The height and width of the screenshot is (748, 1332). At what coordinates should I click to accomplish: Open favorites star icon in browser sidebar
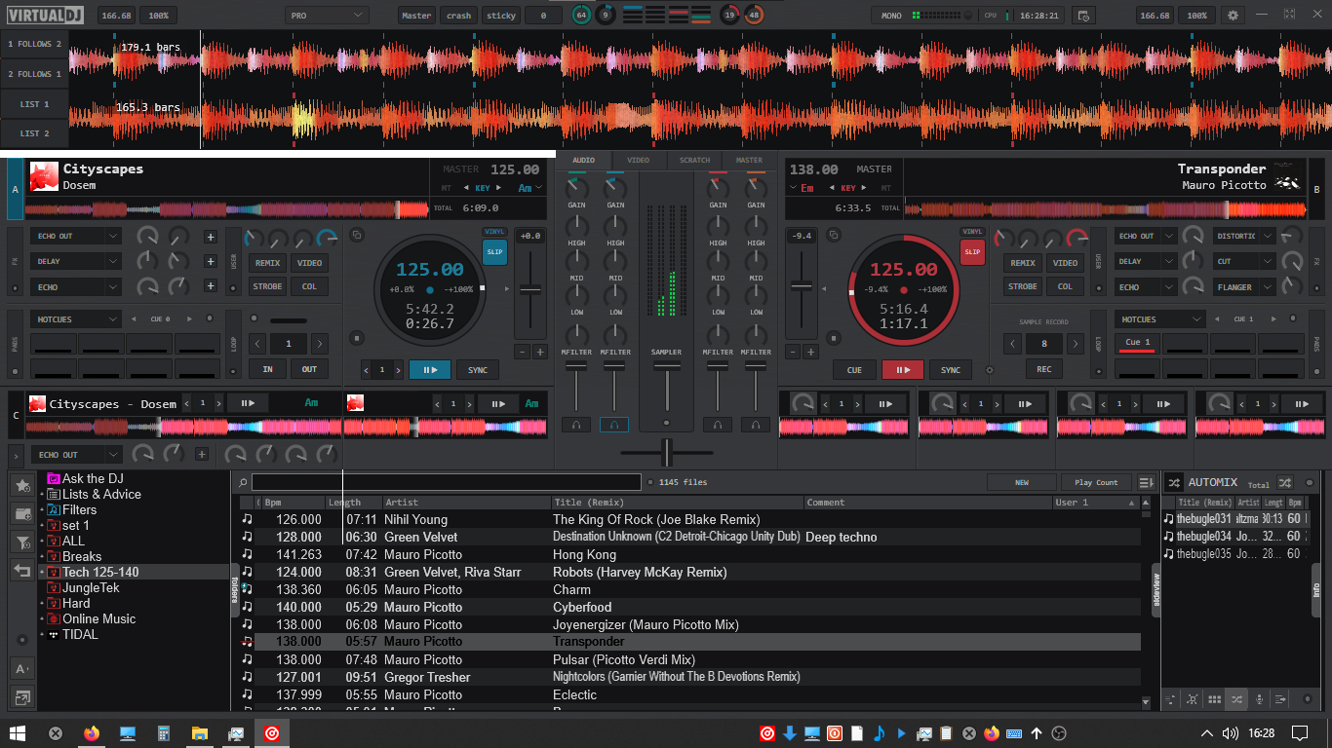coord(21,485)
